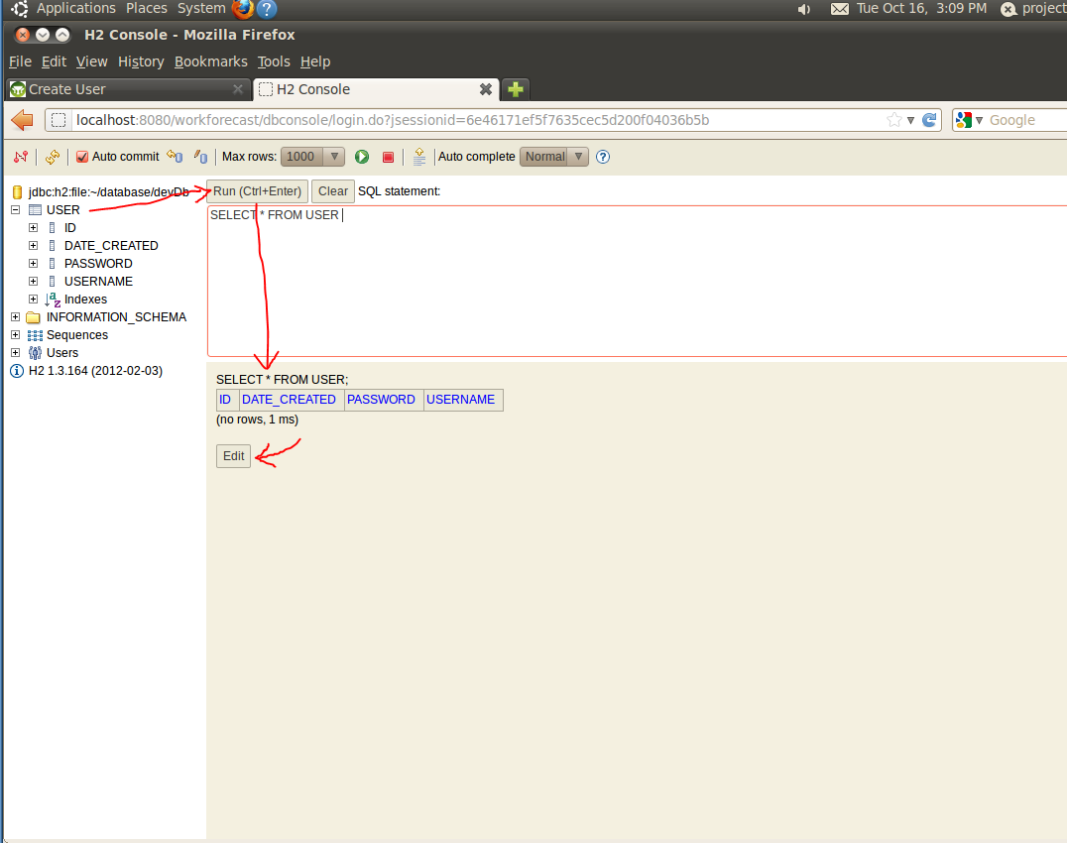Expand the ID column node
Viewport: 1067px width, 843px height.
pos(34,228)
